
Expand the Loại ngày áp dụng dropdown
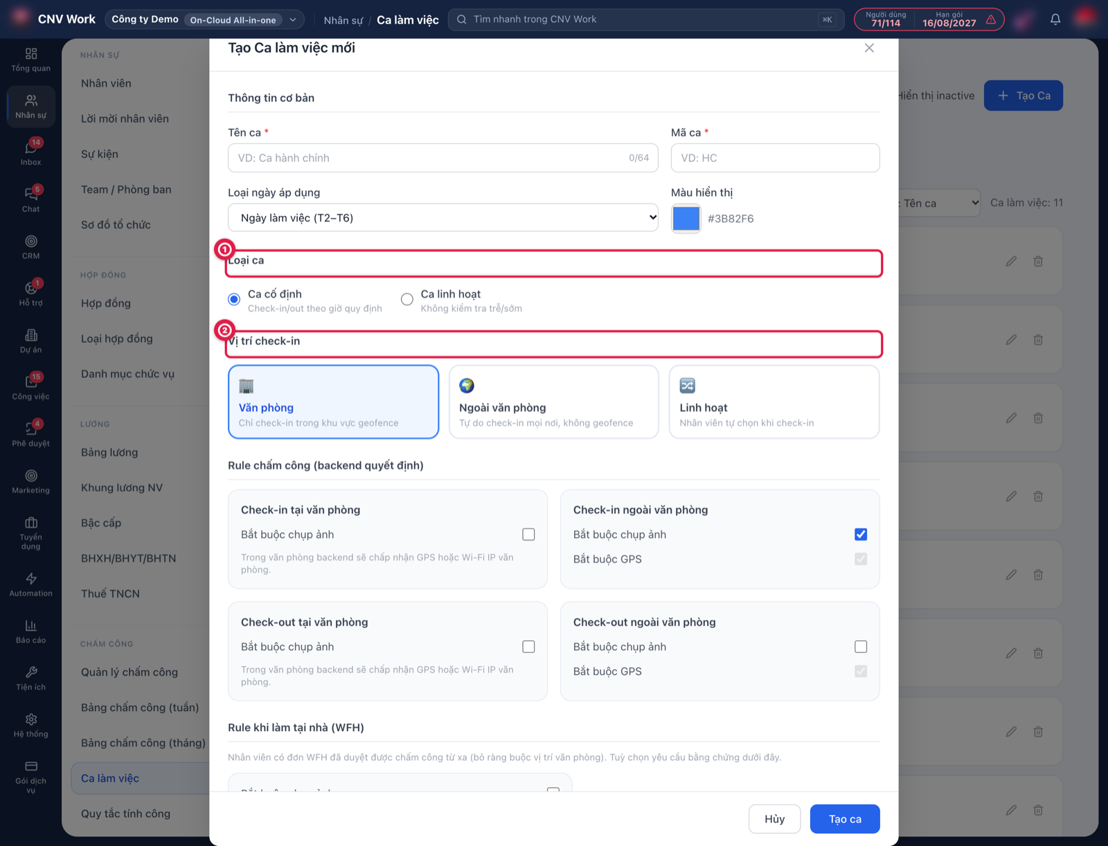(443, 217)
